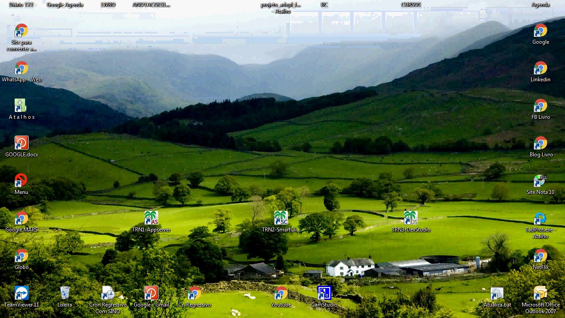Image resolution: width=565 pixels, height=318 pixels.
Task: Open the Google Chrome shortcut labeled Google
Action: [x=540, y=31]
